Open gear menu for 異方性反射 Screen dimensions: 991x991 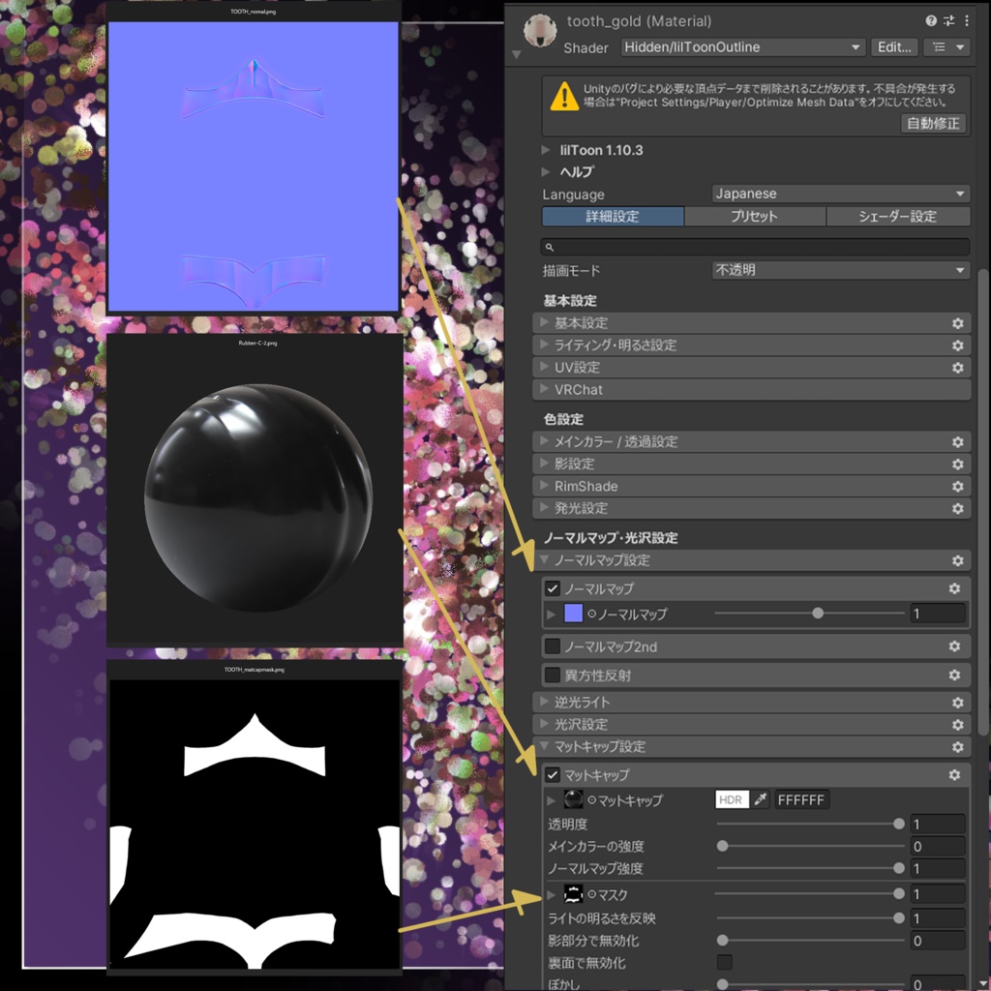pos(954,675)
